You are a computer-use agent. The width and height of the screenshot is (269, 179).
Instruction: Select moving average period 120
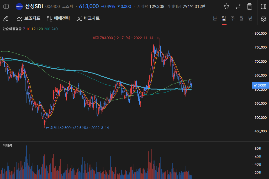[40, 29]
